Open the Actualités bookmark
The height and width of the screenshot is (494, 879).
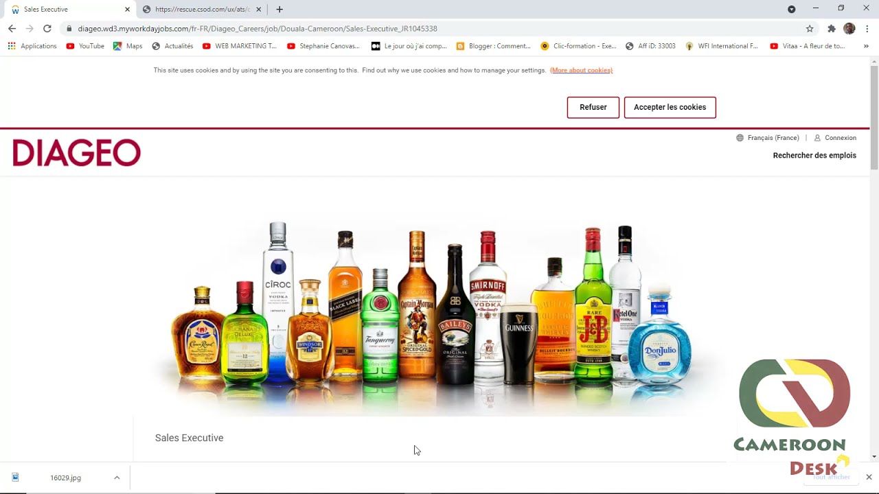(172, 46)
